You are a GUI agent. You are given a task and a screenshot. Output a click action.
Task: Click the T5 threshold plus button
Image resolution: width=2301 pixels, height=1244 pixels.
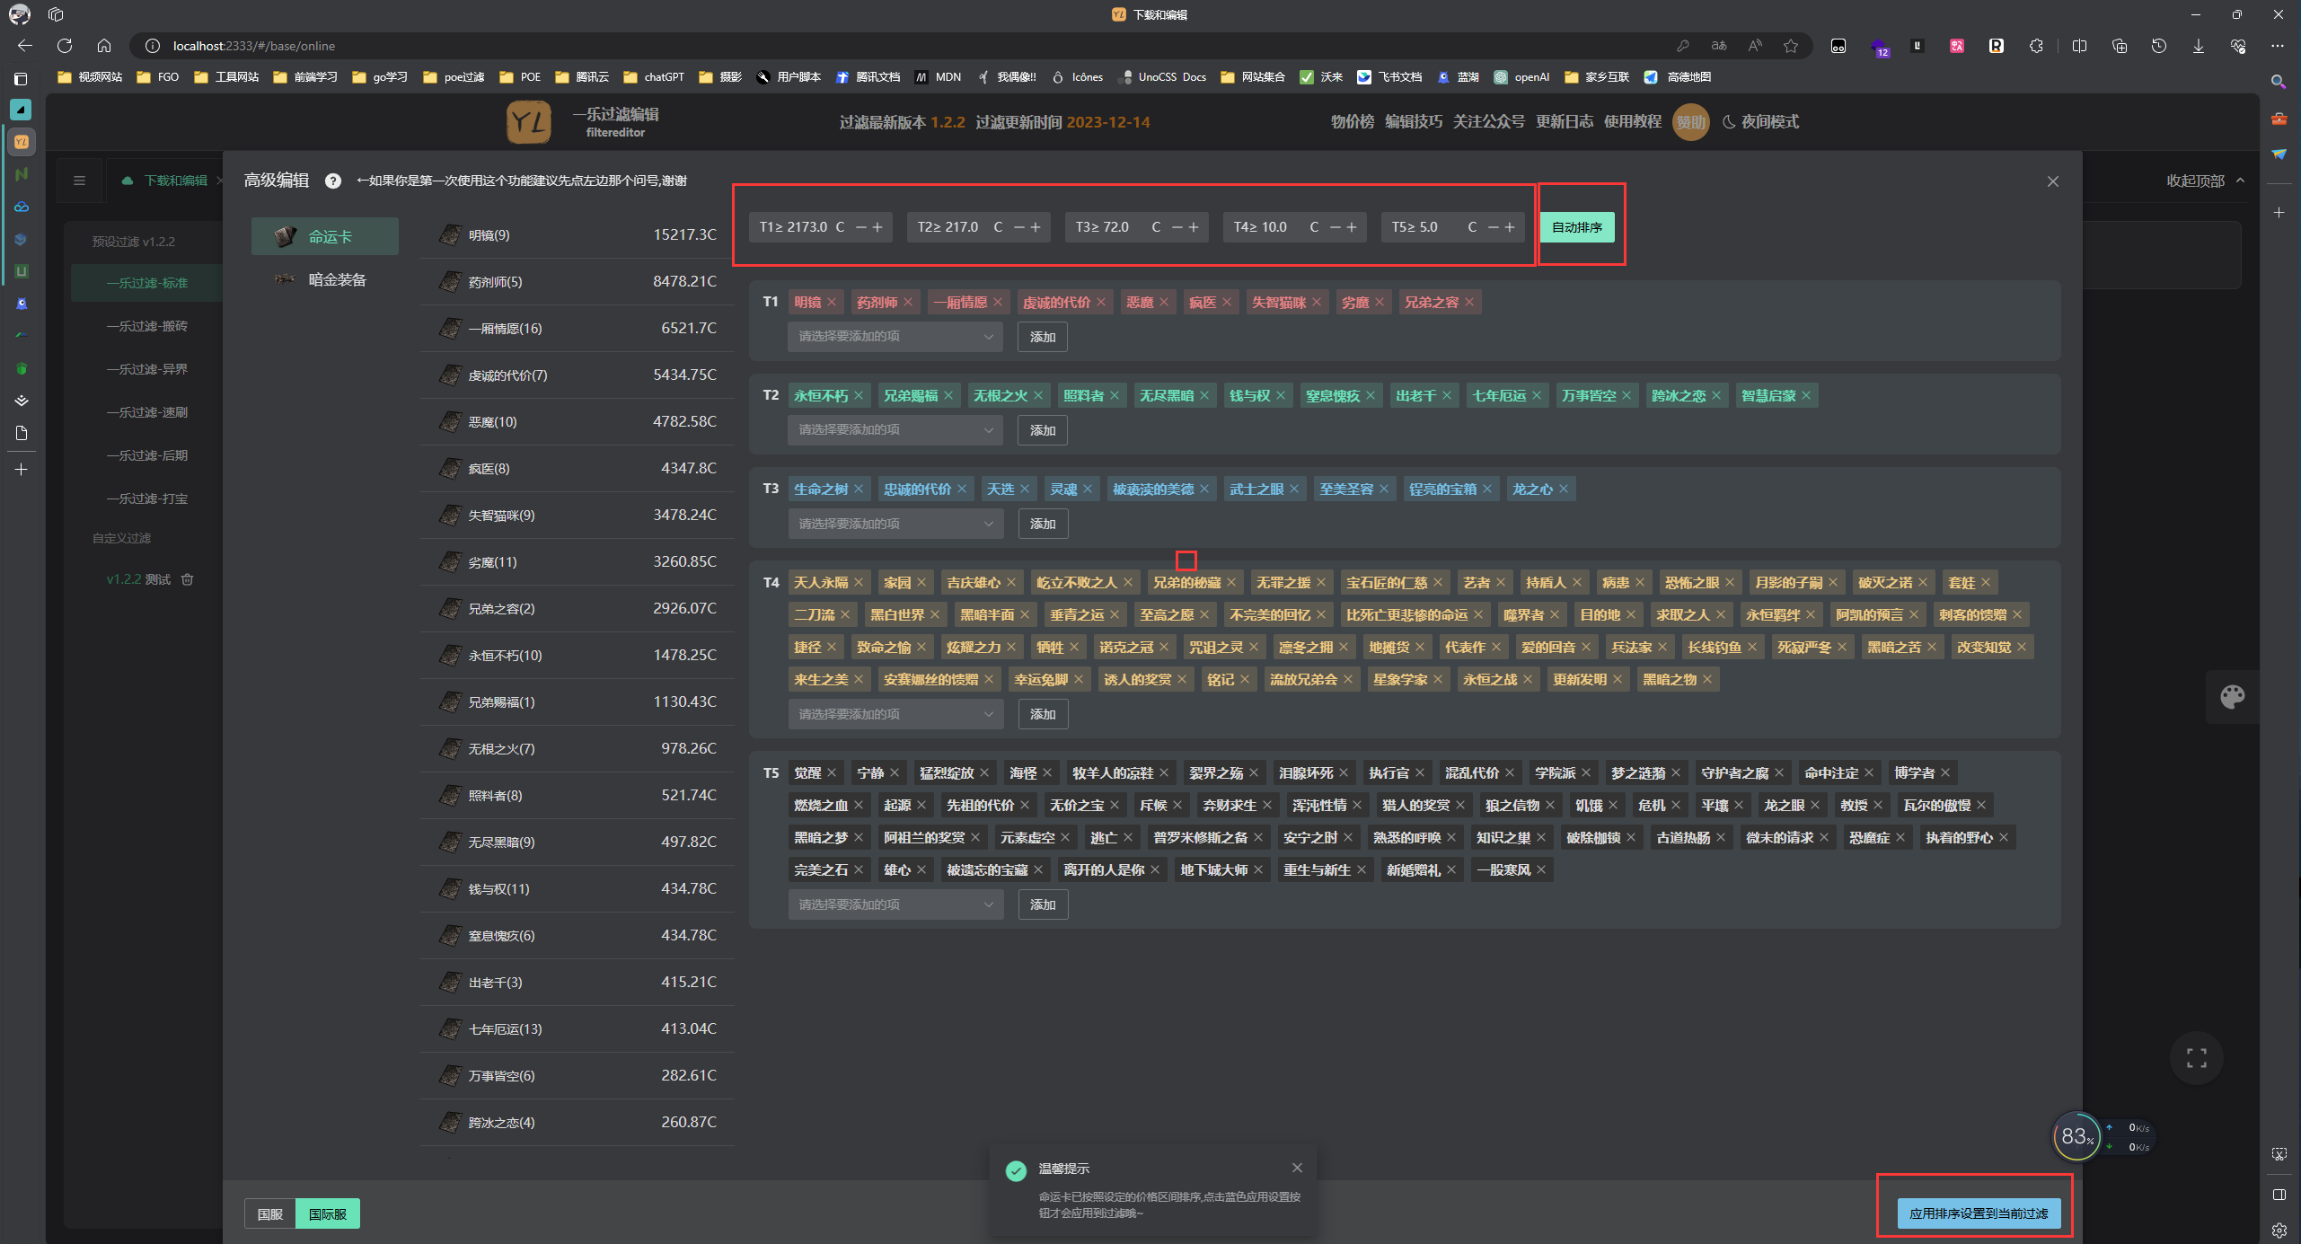(1510, 227)
